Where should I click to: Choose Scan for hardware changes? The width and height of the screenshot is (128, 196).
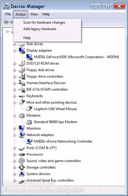point(44,22)
